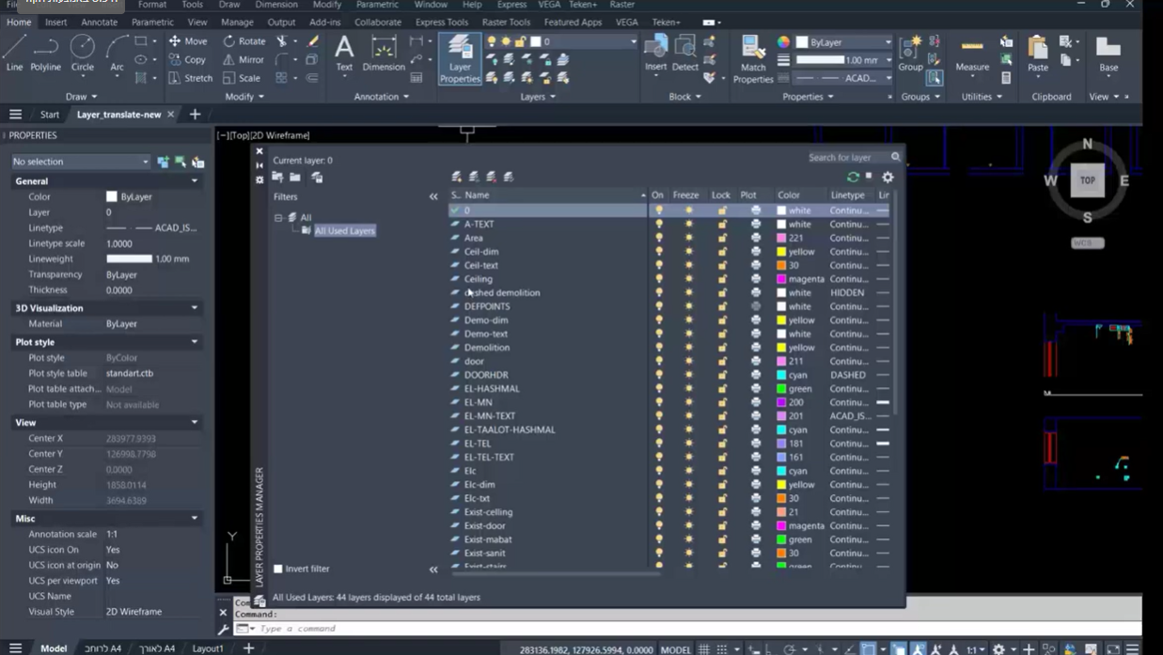Select All Used Layers filter
Screen dimensions: 1163x655
[344, 230]
